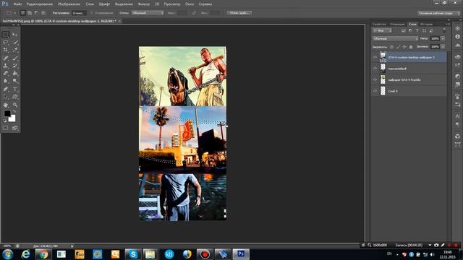The height and width of the screenshot is (260, 463).
Task: Toggle Quick Mask mode
Action: (x=6, y=128)
